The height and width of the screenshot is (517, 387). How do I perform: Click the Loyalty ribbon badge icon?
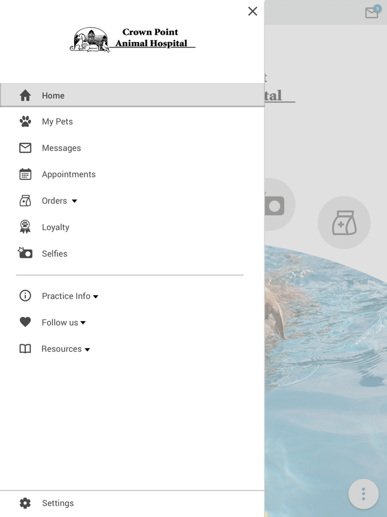pos(25,227)
